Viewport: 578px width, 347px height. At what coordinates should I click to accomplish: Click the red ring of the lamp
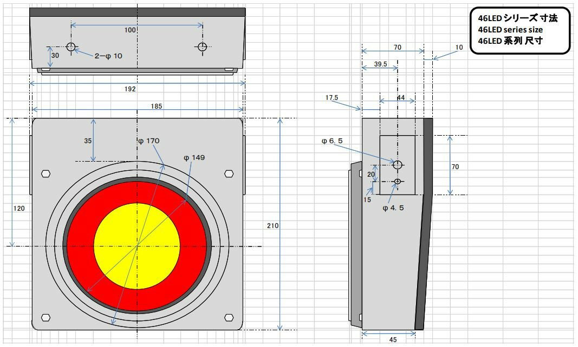(81, 246)
